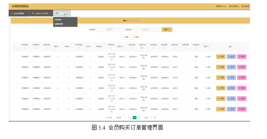This screenshot has height=139, width=267.
Task: Open 会员水果管理 menu label
Action: pyautogui.click(x=19, y=13)
